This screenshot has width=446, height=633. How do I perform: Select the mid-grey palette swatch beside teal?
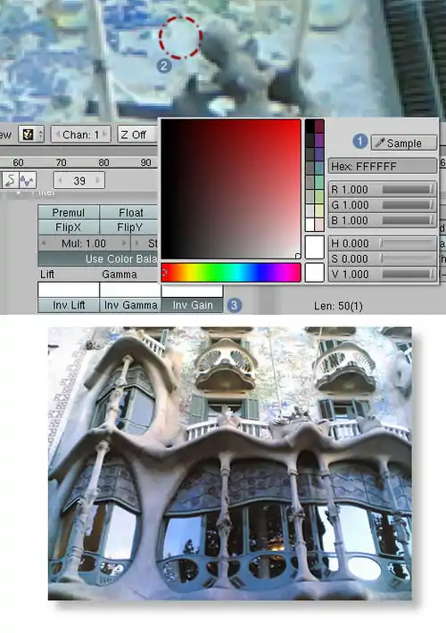[x=310, y=169]
